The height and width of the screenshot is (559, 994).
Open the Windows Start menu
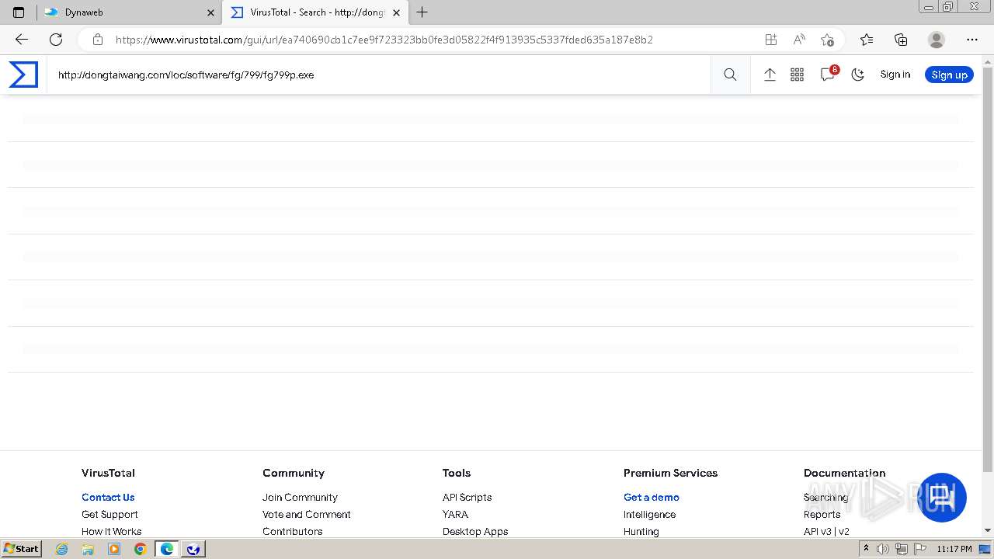pyautogui.click(x=22, y=548)
